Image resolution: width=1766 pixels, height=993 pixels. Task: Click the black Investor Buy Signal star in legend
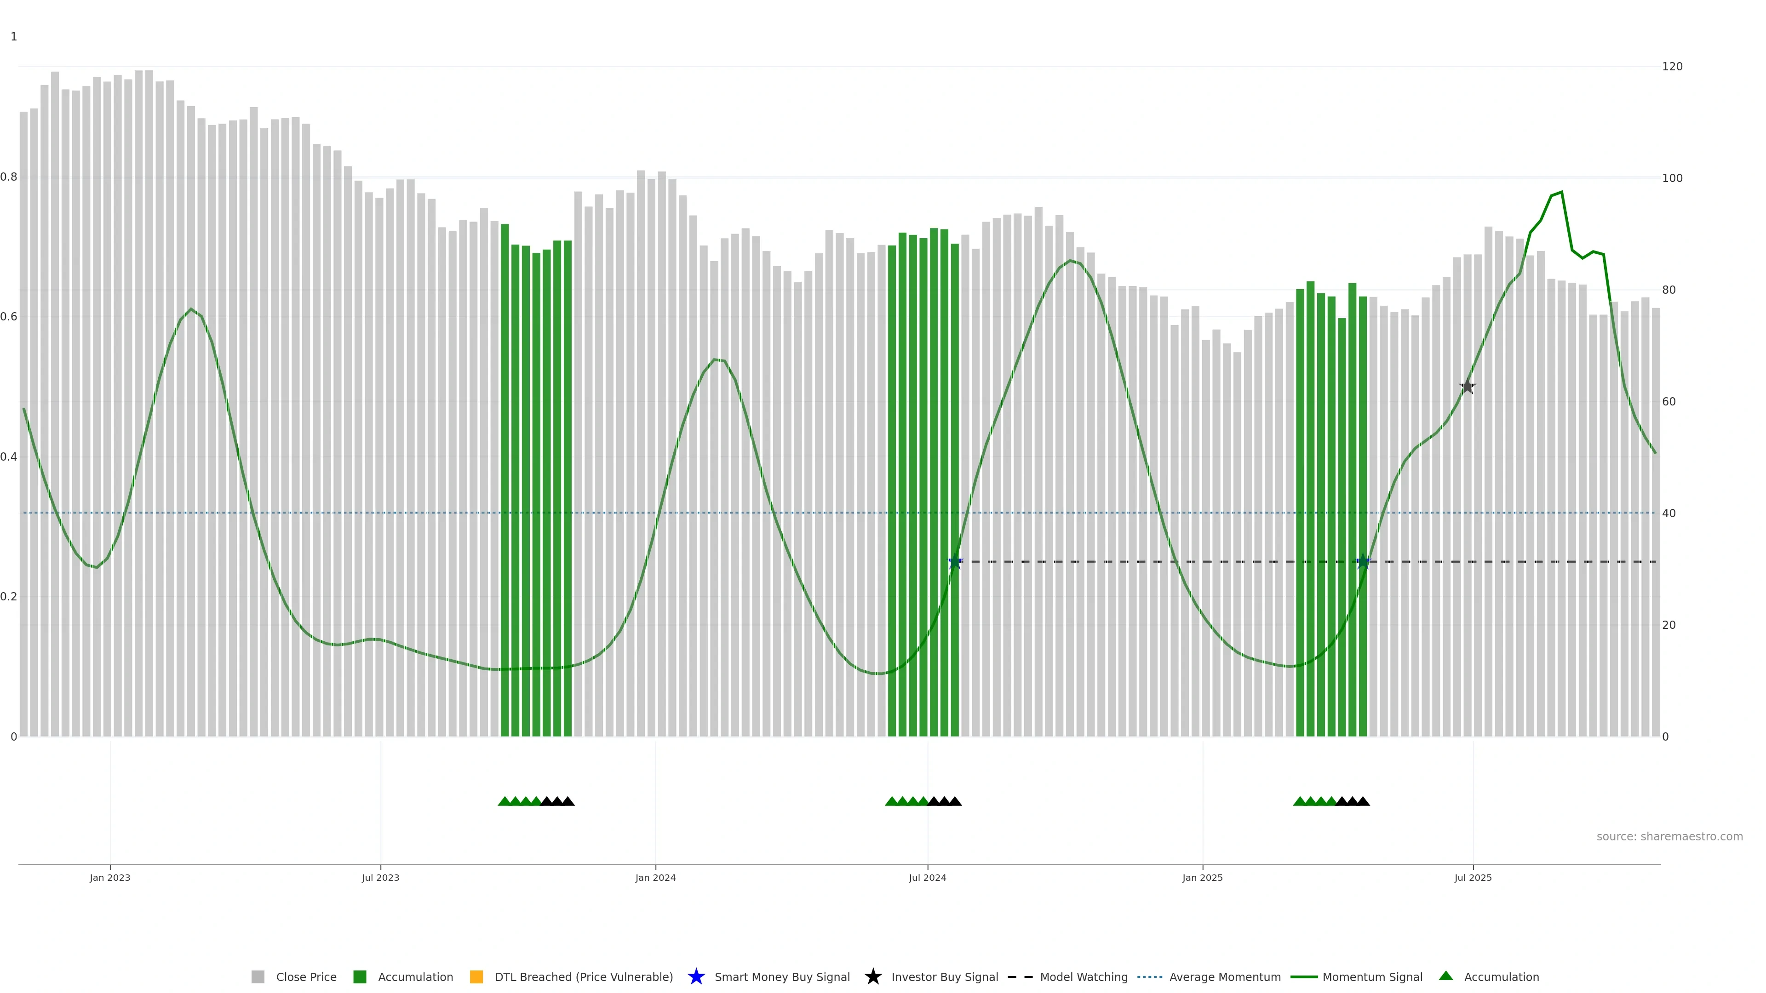coord(873,976)
